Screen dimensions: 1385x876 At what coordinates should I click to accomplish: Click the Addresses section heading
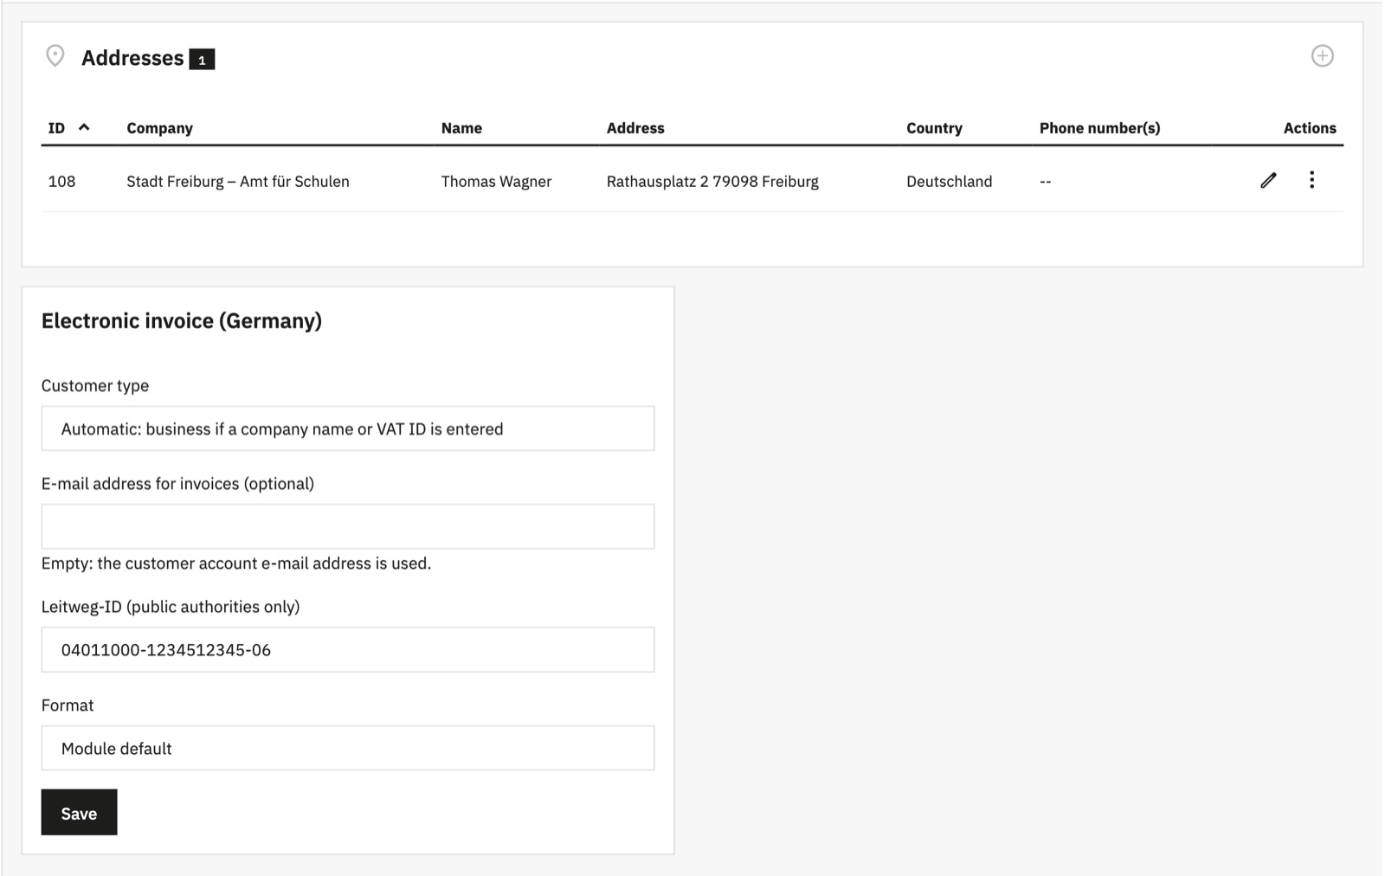(x=132, y=58)
